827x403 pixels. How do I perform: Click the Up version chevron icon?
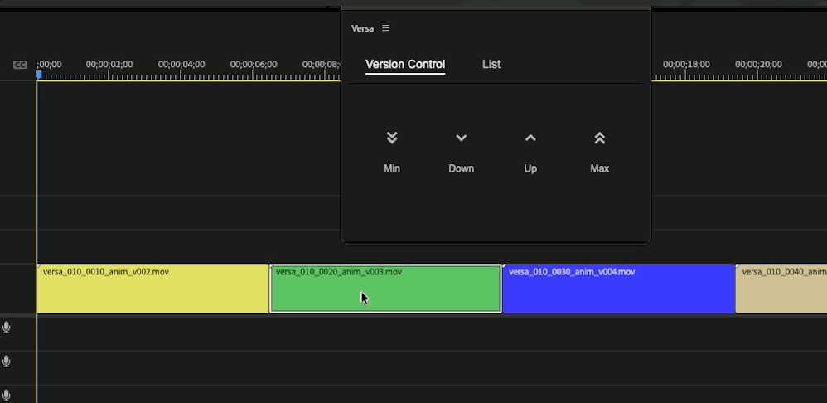tap(530, 138)
